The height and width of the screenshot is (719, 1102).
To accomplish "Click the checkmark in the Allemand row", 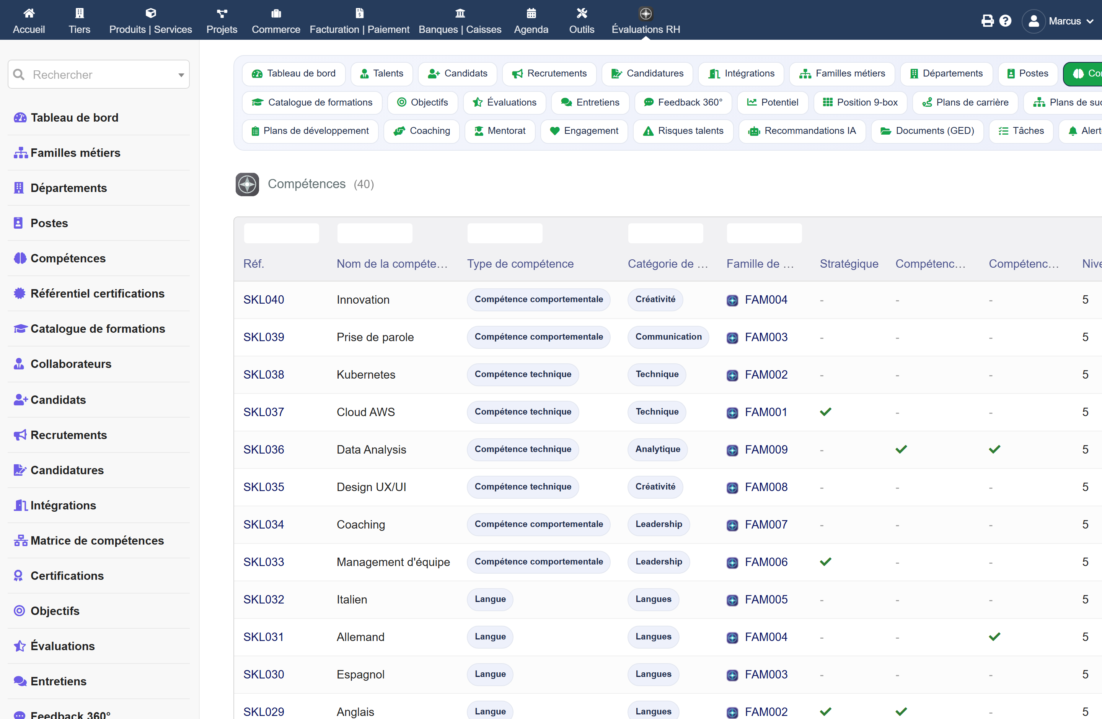I will pos(994,637).
